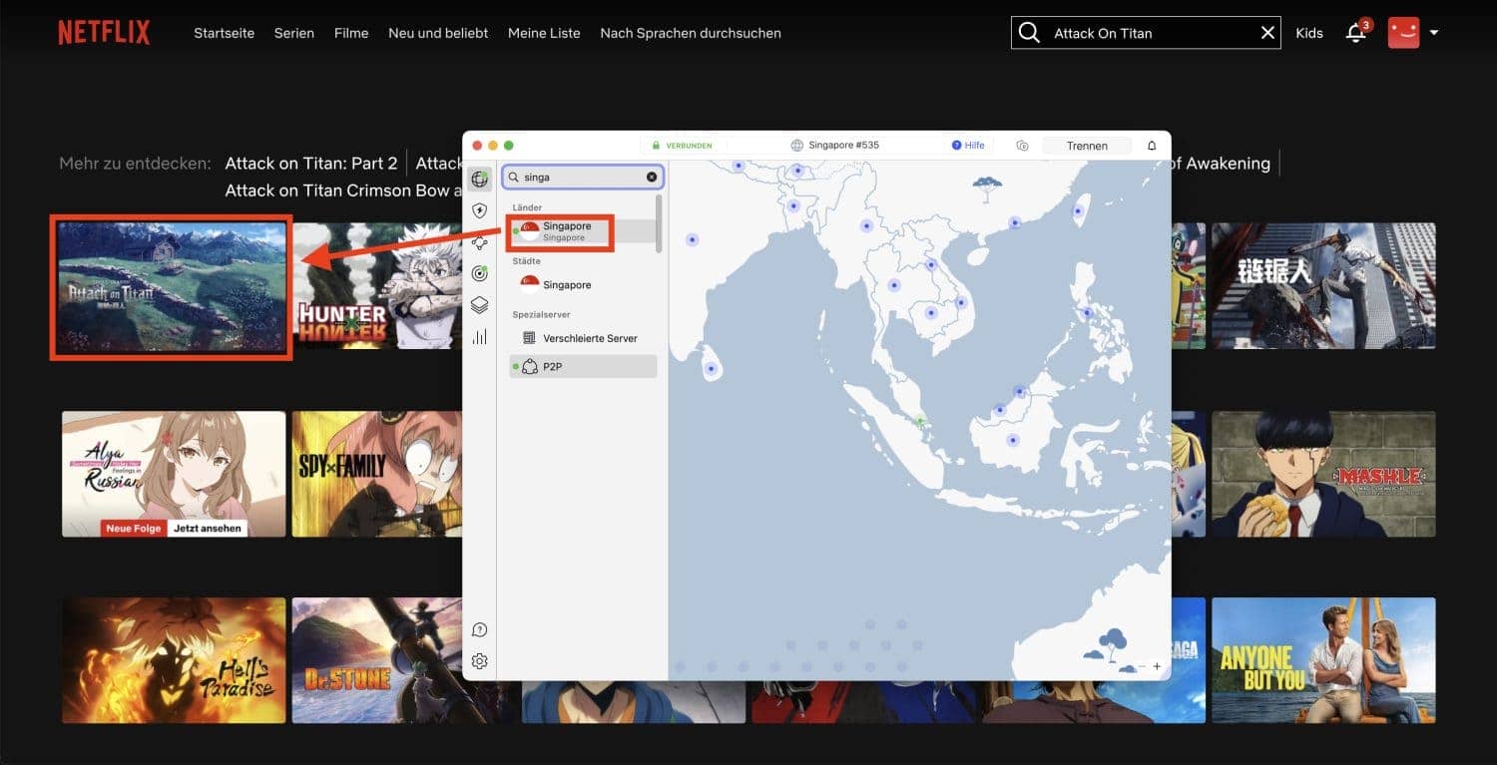The width and height of the screenshot is (1497, 765).
Task: Select Singapore under Länder
Action: [x=583, y=231]
